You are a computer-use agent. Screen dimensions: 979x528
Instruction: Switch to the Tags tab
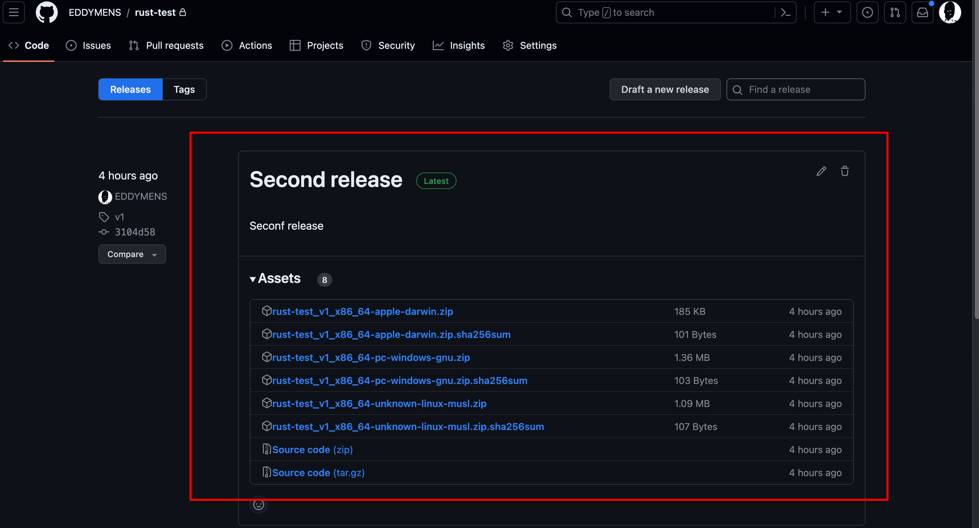pos(184,89)
